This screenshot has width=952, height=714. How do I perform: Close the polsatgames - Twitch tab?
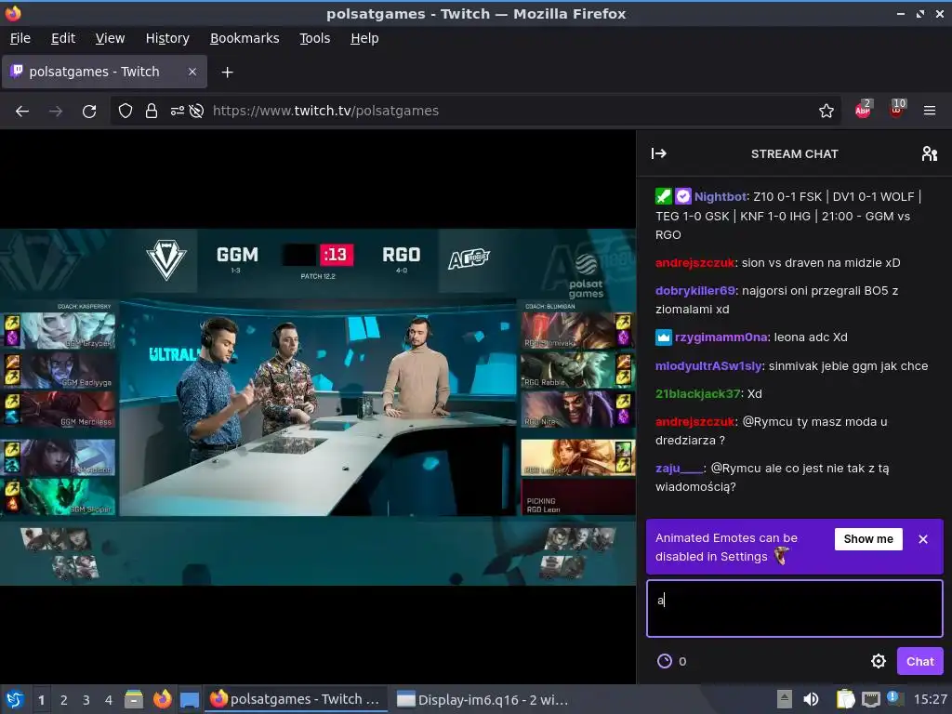click(x=192, y=72)
